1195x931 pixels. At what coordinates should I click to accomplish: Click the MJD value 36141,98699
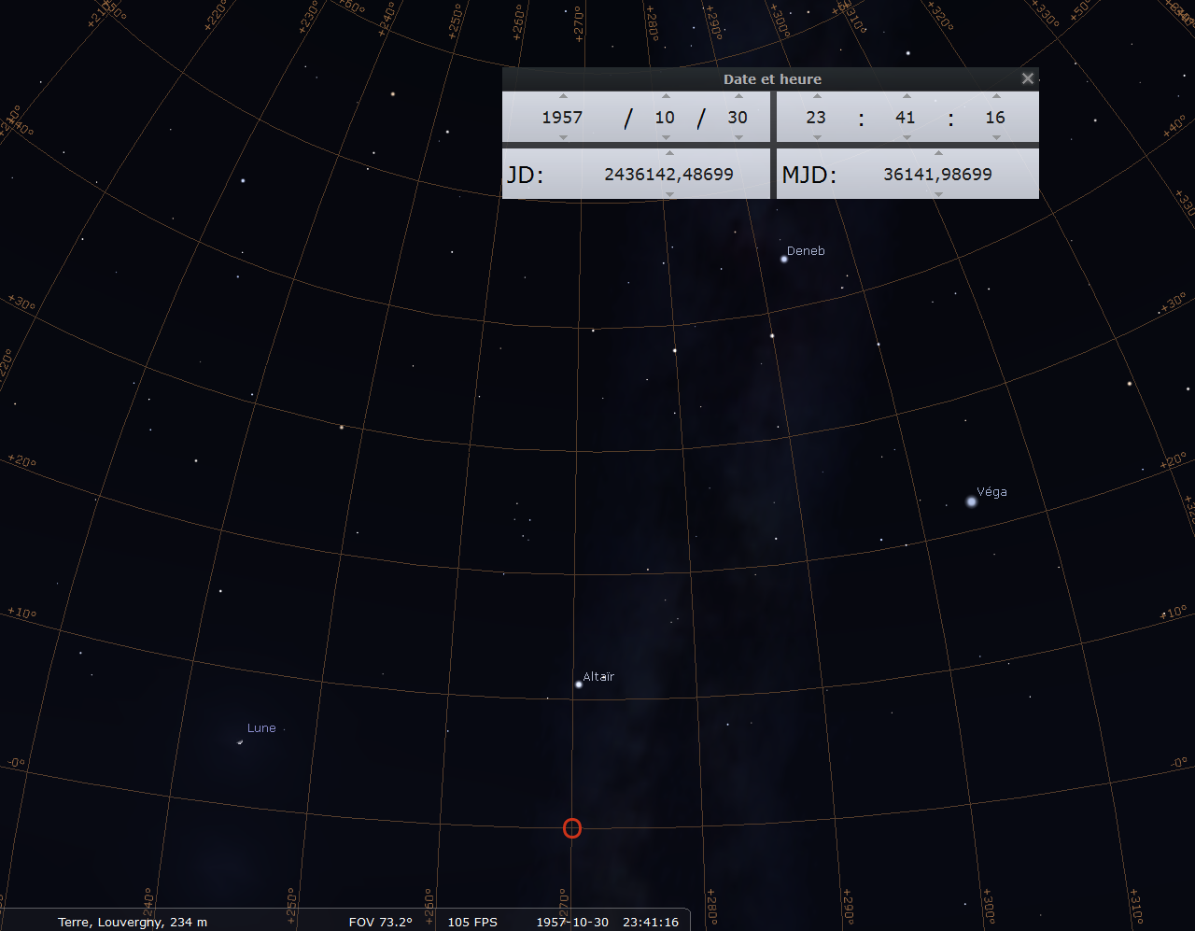(937, 175)
